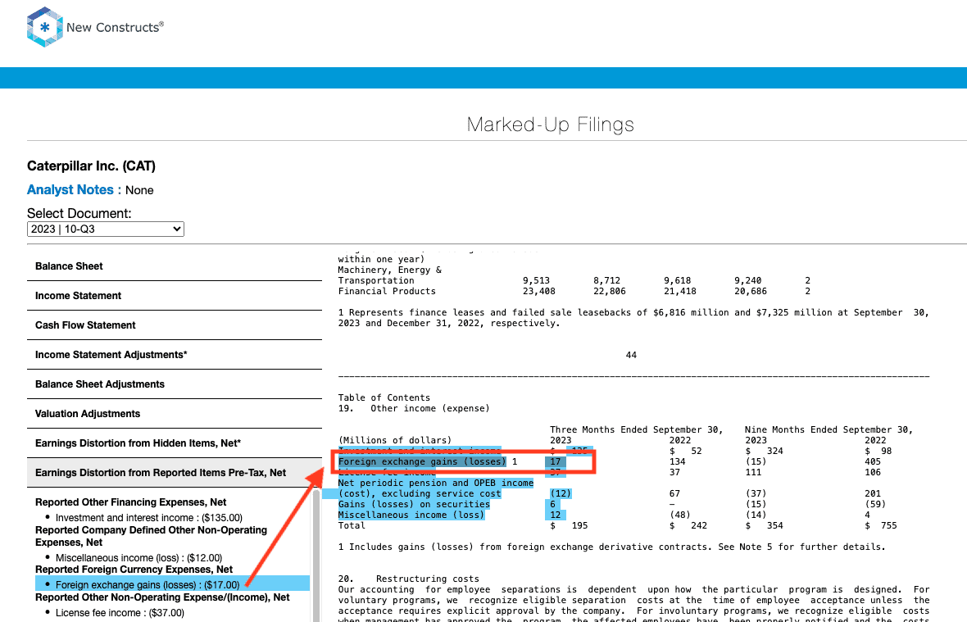
Task: Click highlighted Gains (losses) on securities filing line
Action: click(414, 504)
